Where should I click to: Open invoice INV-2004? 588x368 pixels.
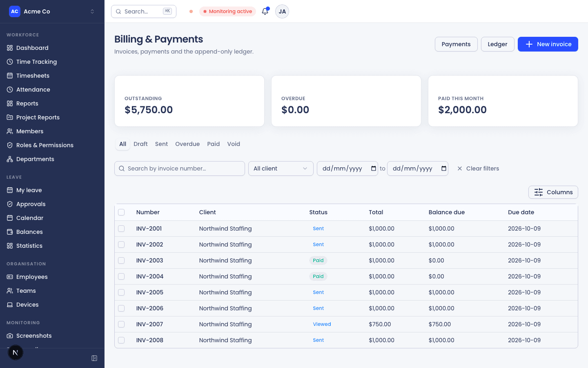(x=150, y=276)
